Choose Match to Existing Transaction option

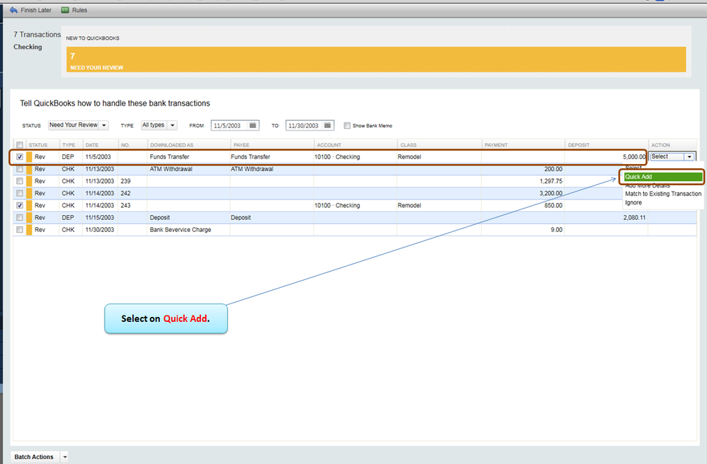pyautogui.click(x=663, y=194)
